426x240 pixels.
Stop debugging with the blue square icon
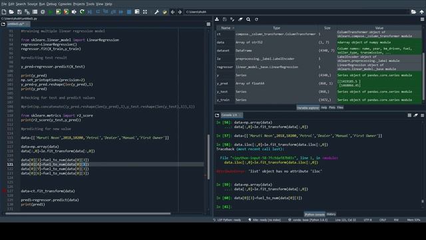click(129, 12)
